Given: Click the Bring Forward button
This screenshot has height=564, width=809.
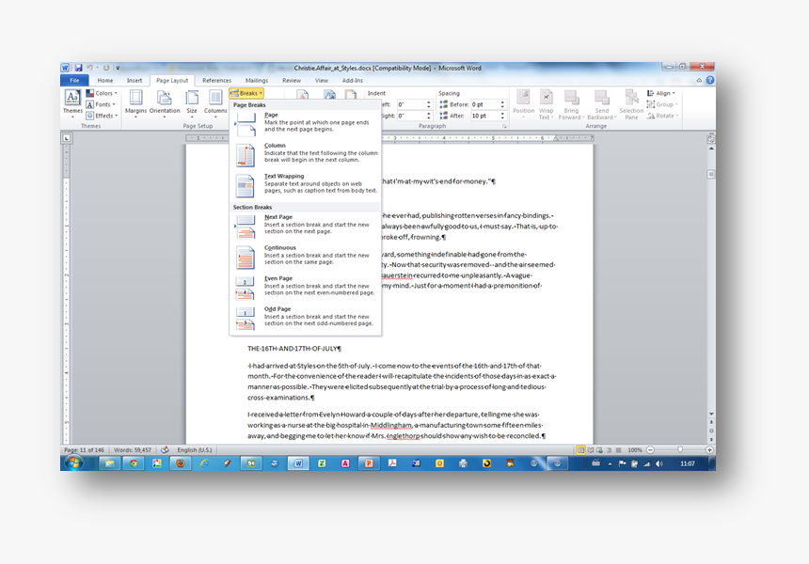Looking at the screenshot, I should (x=571, y=104).
